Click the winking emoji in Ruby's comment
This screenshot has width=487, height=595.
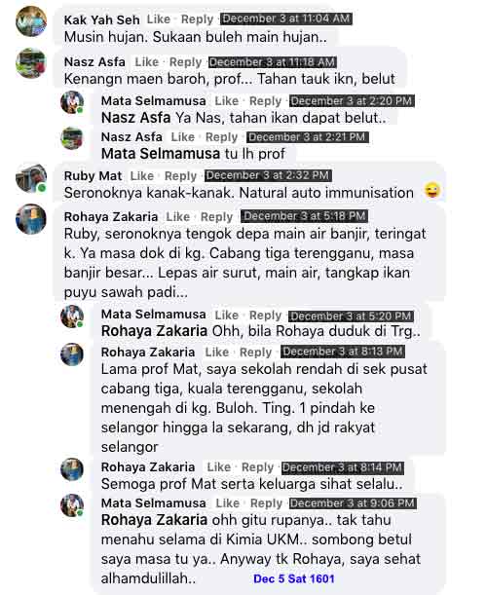(432, 190)
